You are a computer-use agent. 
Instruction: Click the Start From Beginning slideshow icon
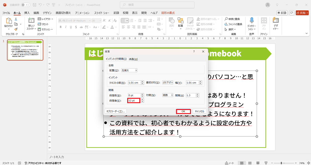click(x=53, y=5)
